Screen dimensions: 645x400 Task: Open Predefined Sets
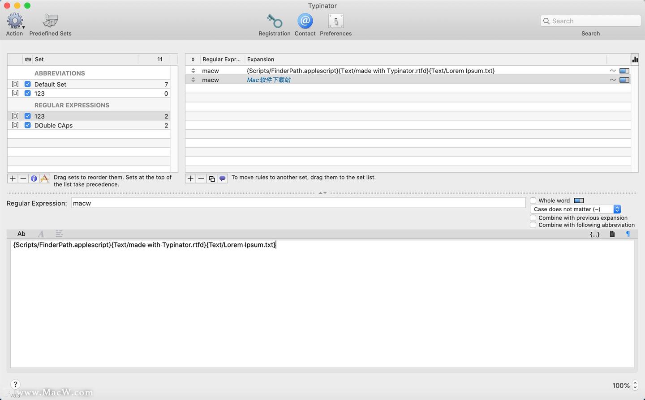point(50,21)
